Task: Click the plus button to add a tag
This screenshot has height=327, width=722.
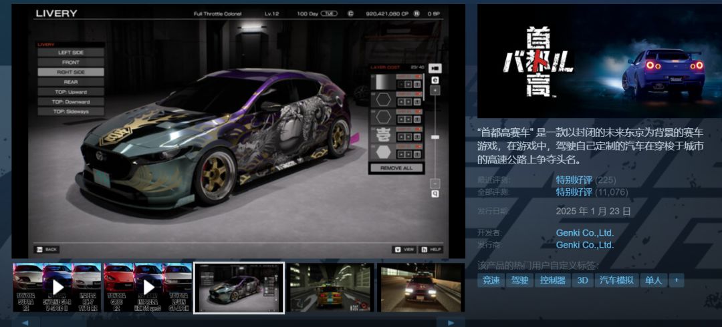Action: coord(677,280)
